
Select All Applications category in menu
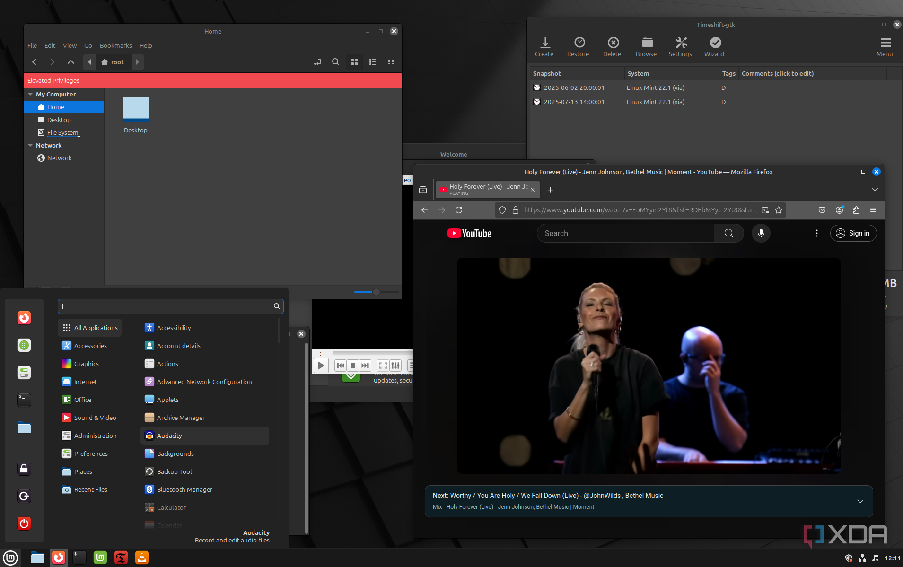pyautogui.click(x=90, y=328)
